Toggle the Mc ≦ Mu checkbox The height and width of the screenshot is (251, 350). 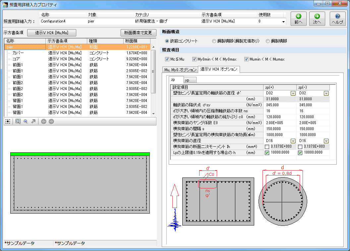coord(167,59)
